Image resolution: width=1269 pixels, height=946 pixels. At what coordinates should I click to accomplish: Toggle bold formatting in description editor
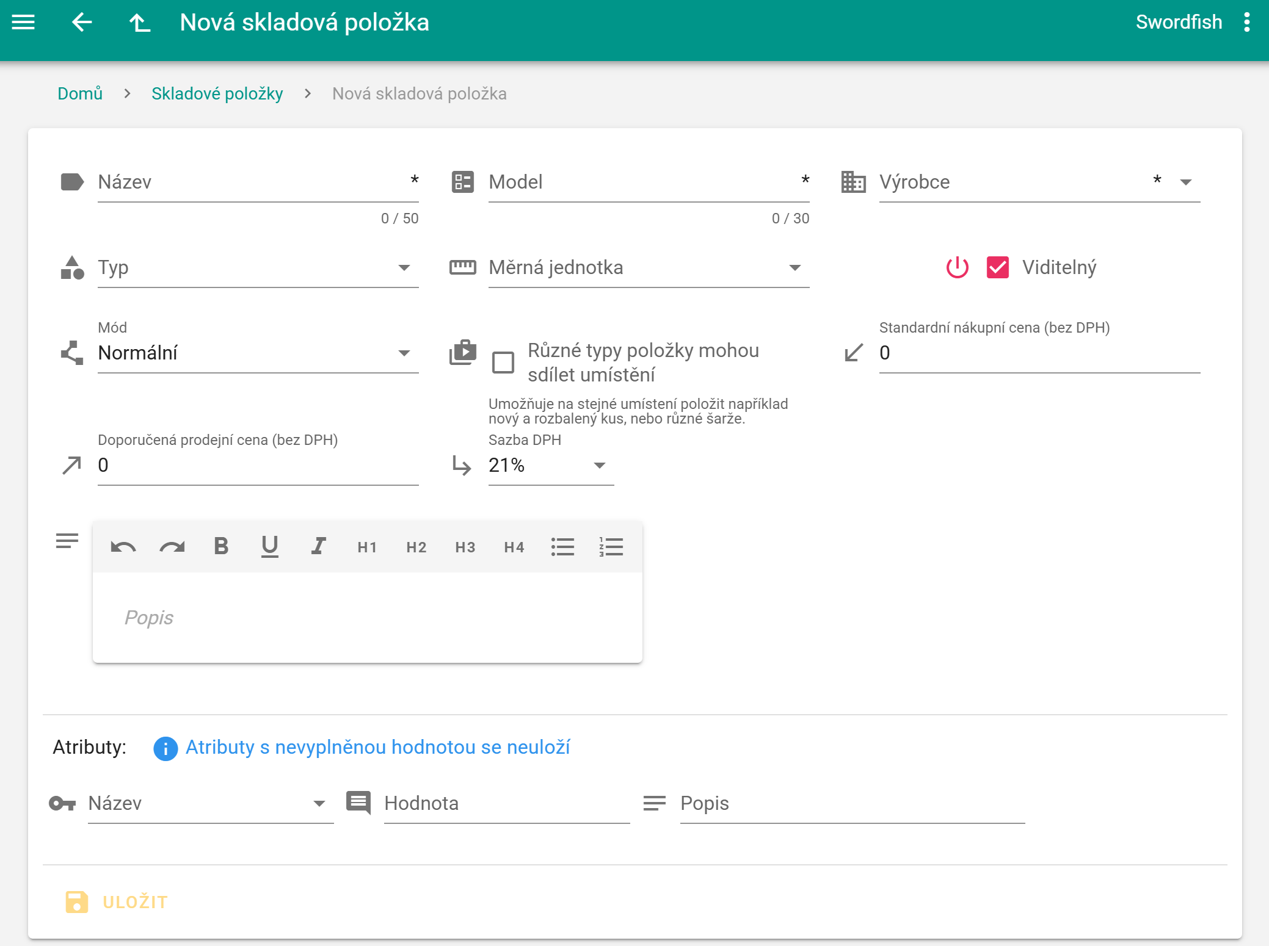[x=221, y=546]
